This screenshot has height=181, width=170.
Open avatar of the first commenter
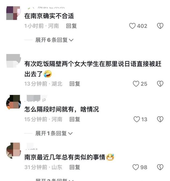click(x=14, y=13)
